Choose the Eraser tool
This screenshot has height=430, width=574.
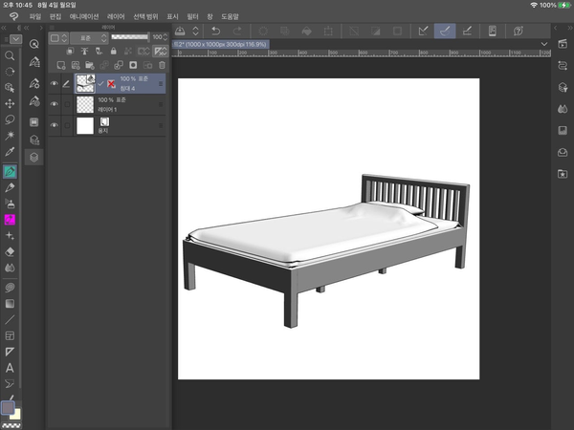(x=11, y=251)
